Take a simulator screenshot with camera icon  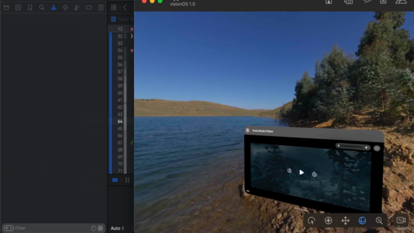coord(348,2)
